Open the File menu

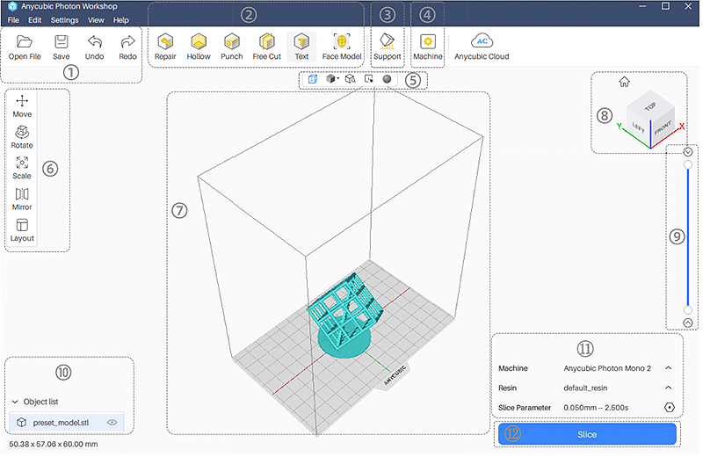coord(13,20)
